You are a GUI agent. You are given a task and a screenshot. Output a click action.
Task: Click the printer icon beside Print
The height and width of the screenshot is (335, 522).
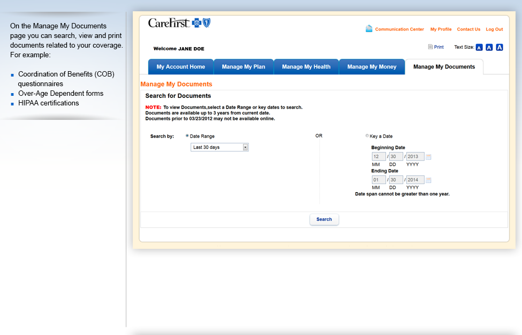pos(430,47)
